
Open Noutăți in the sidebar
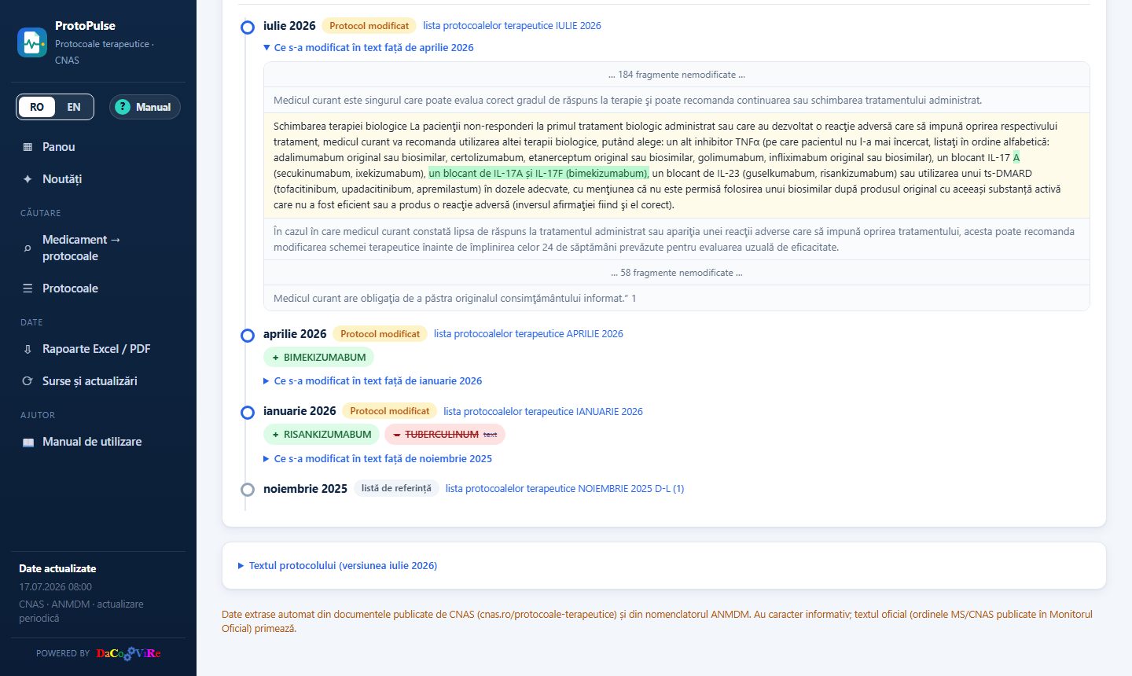click(98, 179)
